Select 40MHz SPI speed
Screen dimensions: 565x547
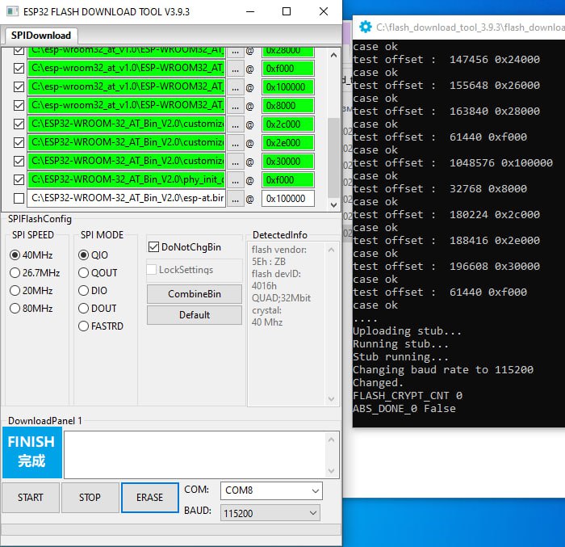(x=15, y=255)
